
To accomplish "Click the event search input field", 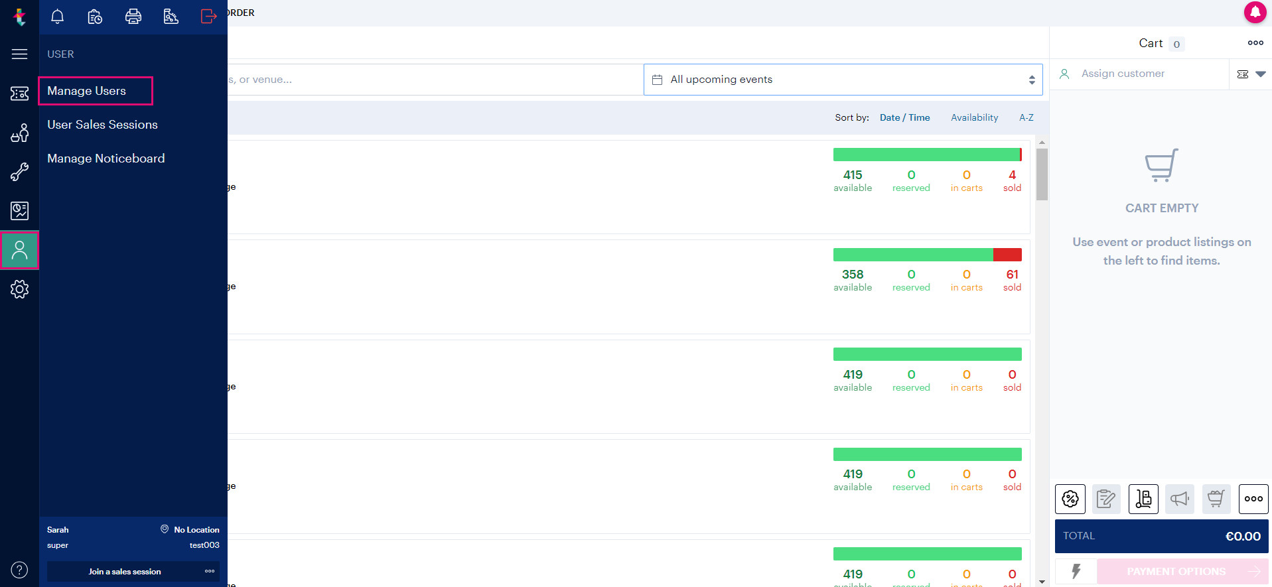I will pos(435,80).
